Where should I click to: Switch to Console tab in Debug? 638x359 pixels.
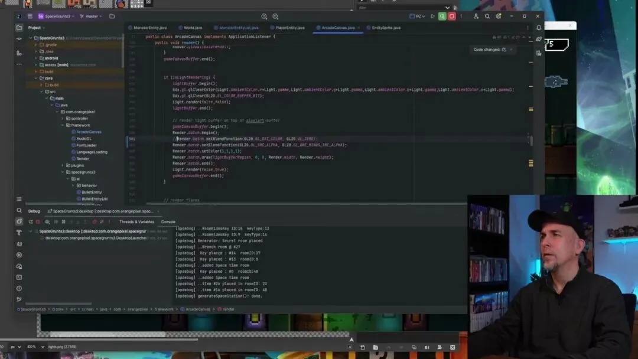pyautogui.click(x=168, y=222)
